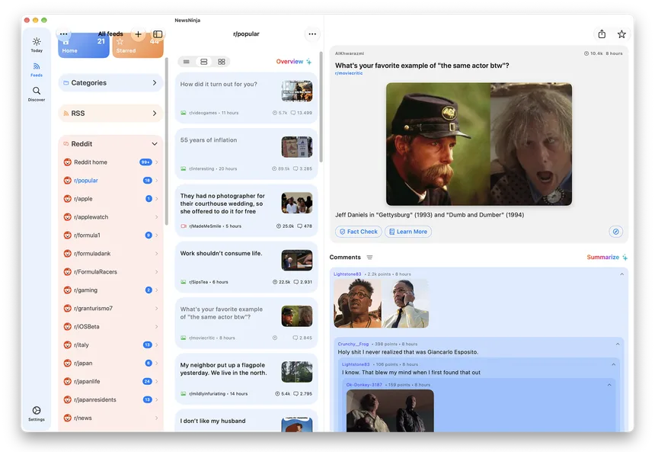Select the Feeds sidebar icon
The image size is (655, 452).
point(37,69)
